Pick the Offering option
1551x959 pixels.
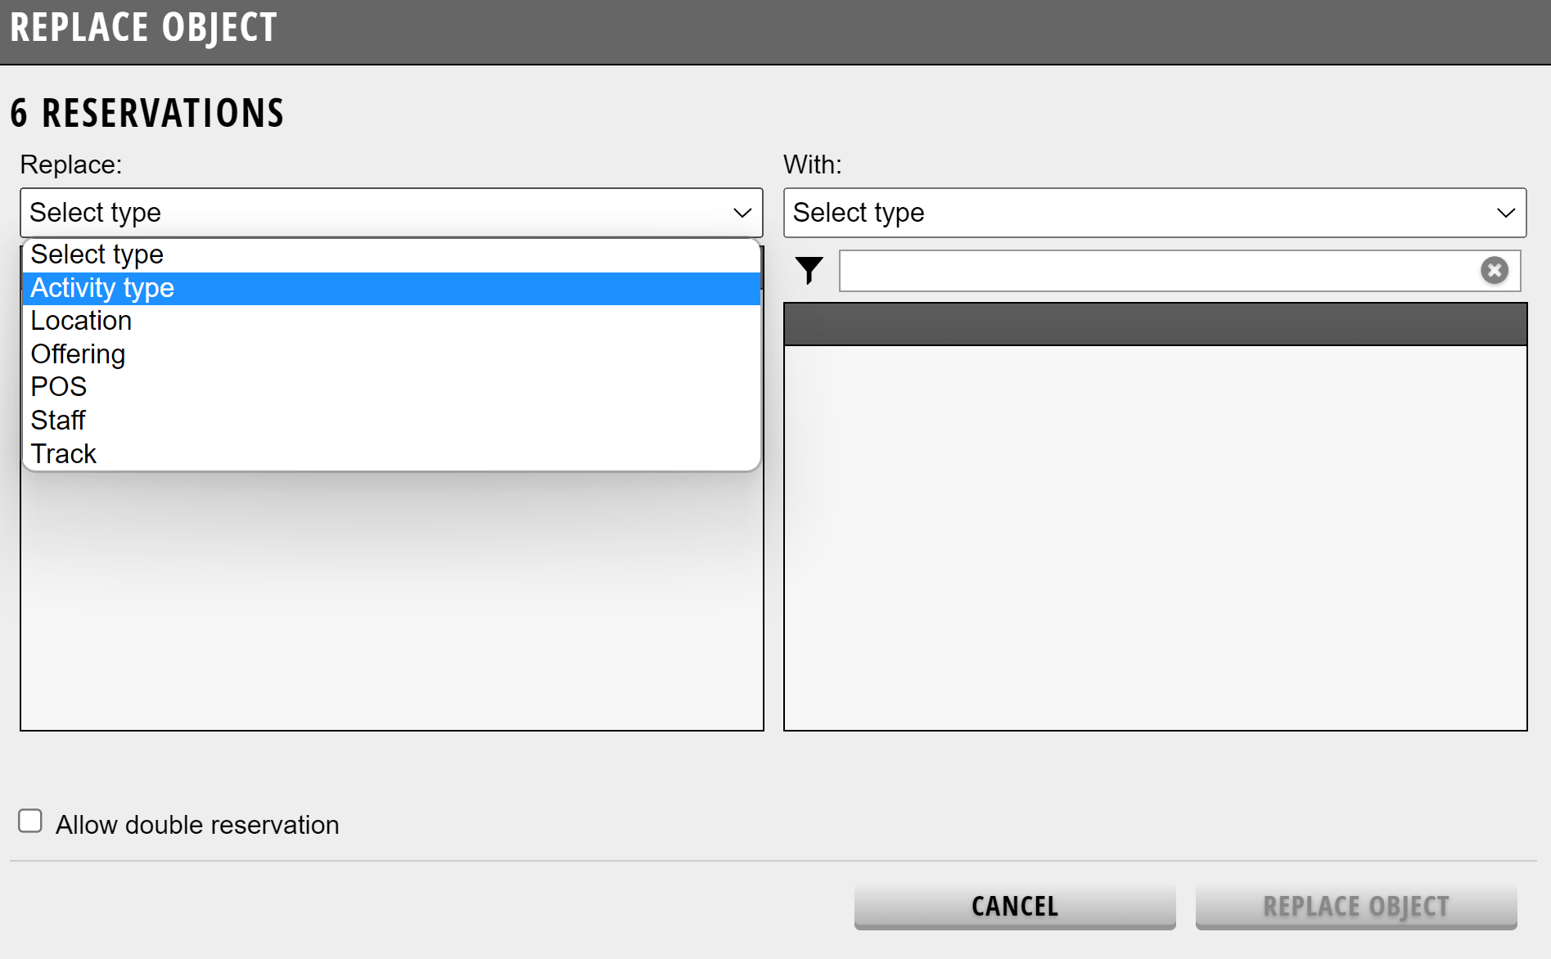[x=391, y=354]
